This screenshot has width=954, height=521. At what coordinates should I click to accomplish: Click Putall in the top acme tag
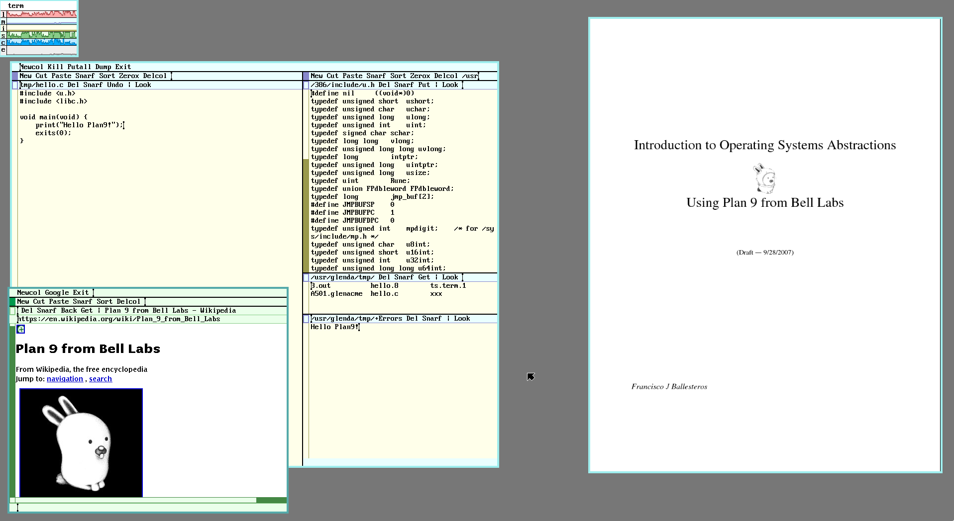[x=79, y=67]
